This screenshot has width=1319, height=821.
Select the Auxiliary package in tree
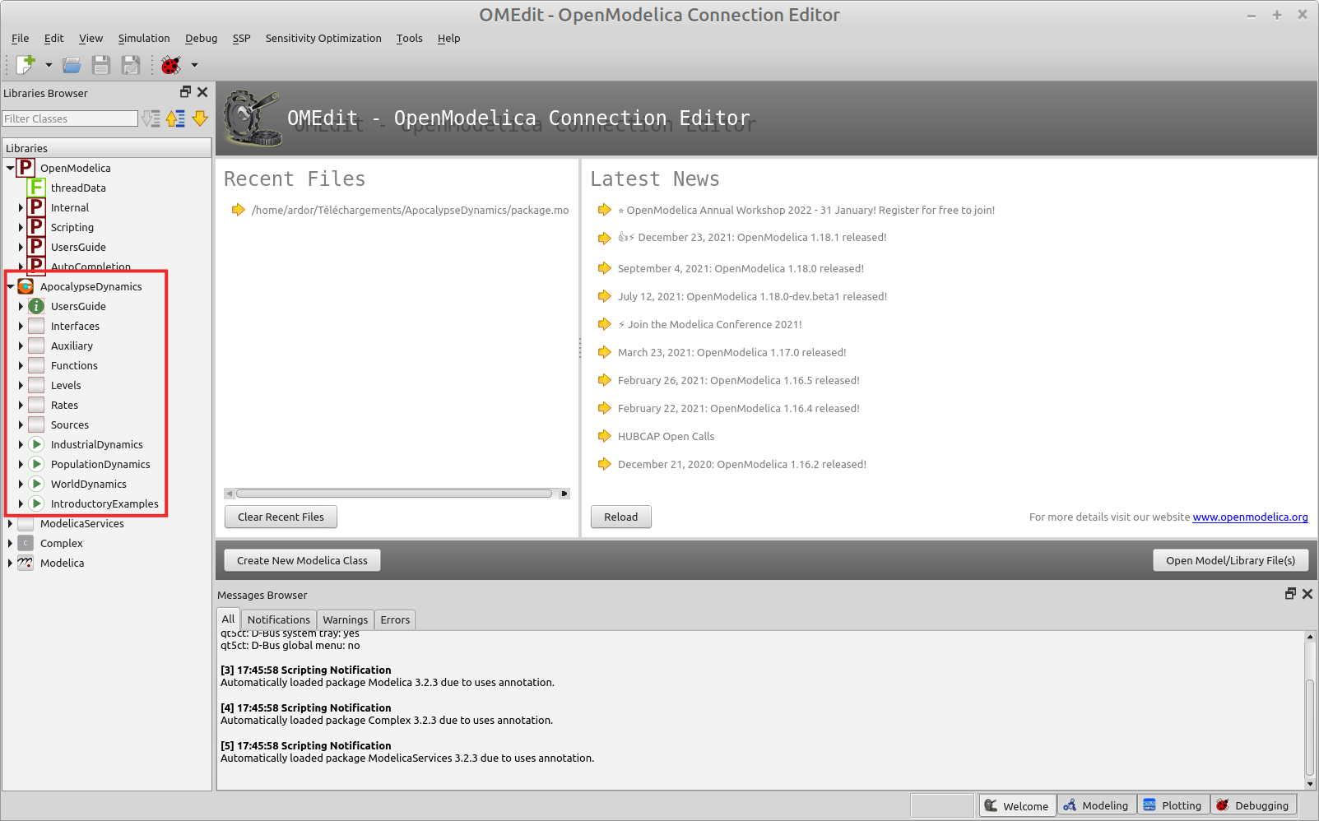(72, 346)
